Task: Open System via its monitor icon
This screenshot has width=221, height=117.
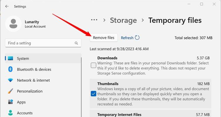Action: 10,58
